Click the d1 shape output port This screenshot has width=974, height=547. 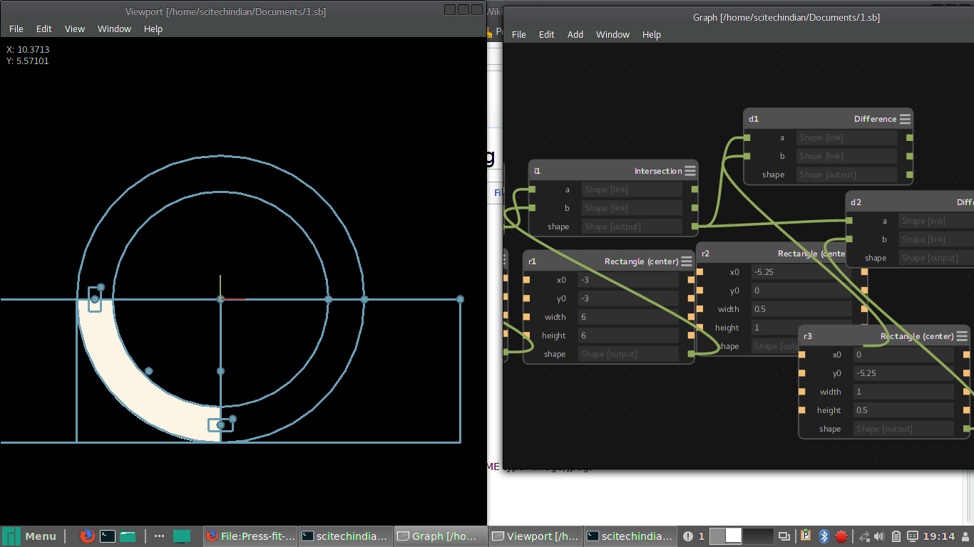[x=909, y=174]
